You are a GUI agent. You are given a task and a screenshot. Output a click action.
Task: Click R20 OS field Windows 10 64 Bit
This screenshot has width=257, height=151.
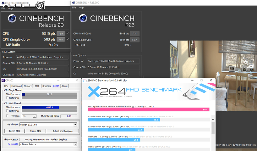(x=42, y=69)
